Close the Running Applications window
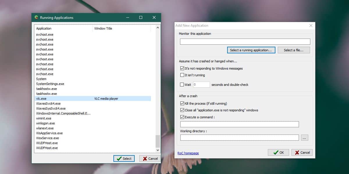 (154, 17)
